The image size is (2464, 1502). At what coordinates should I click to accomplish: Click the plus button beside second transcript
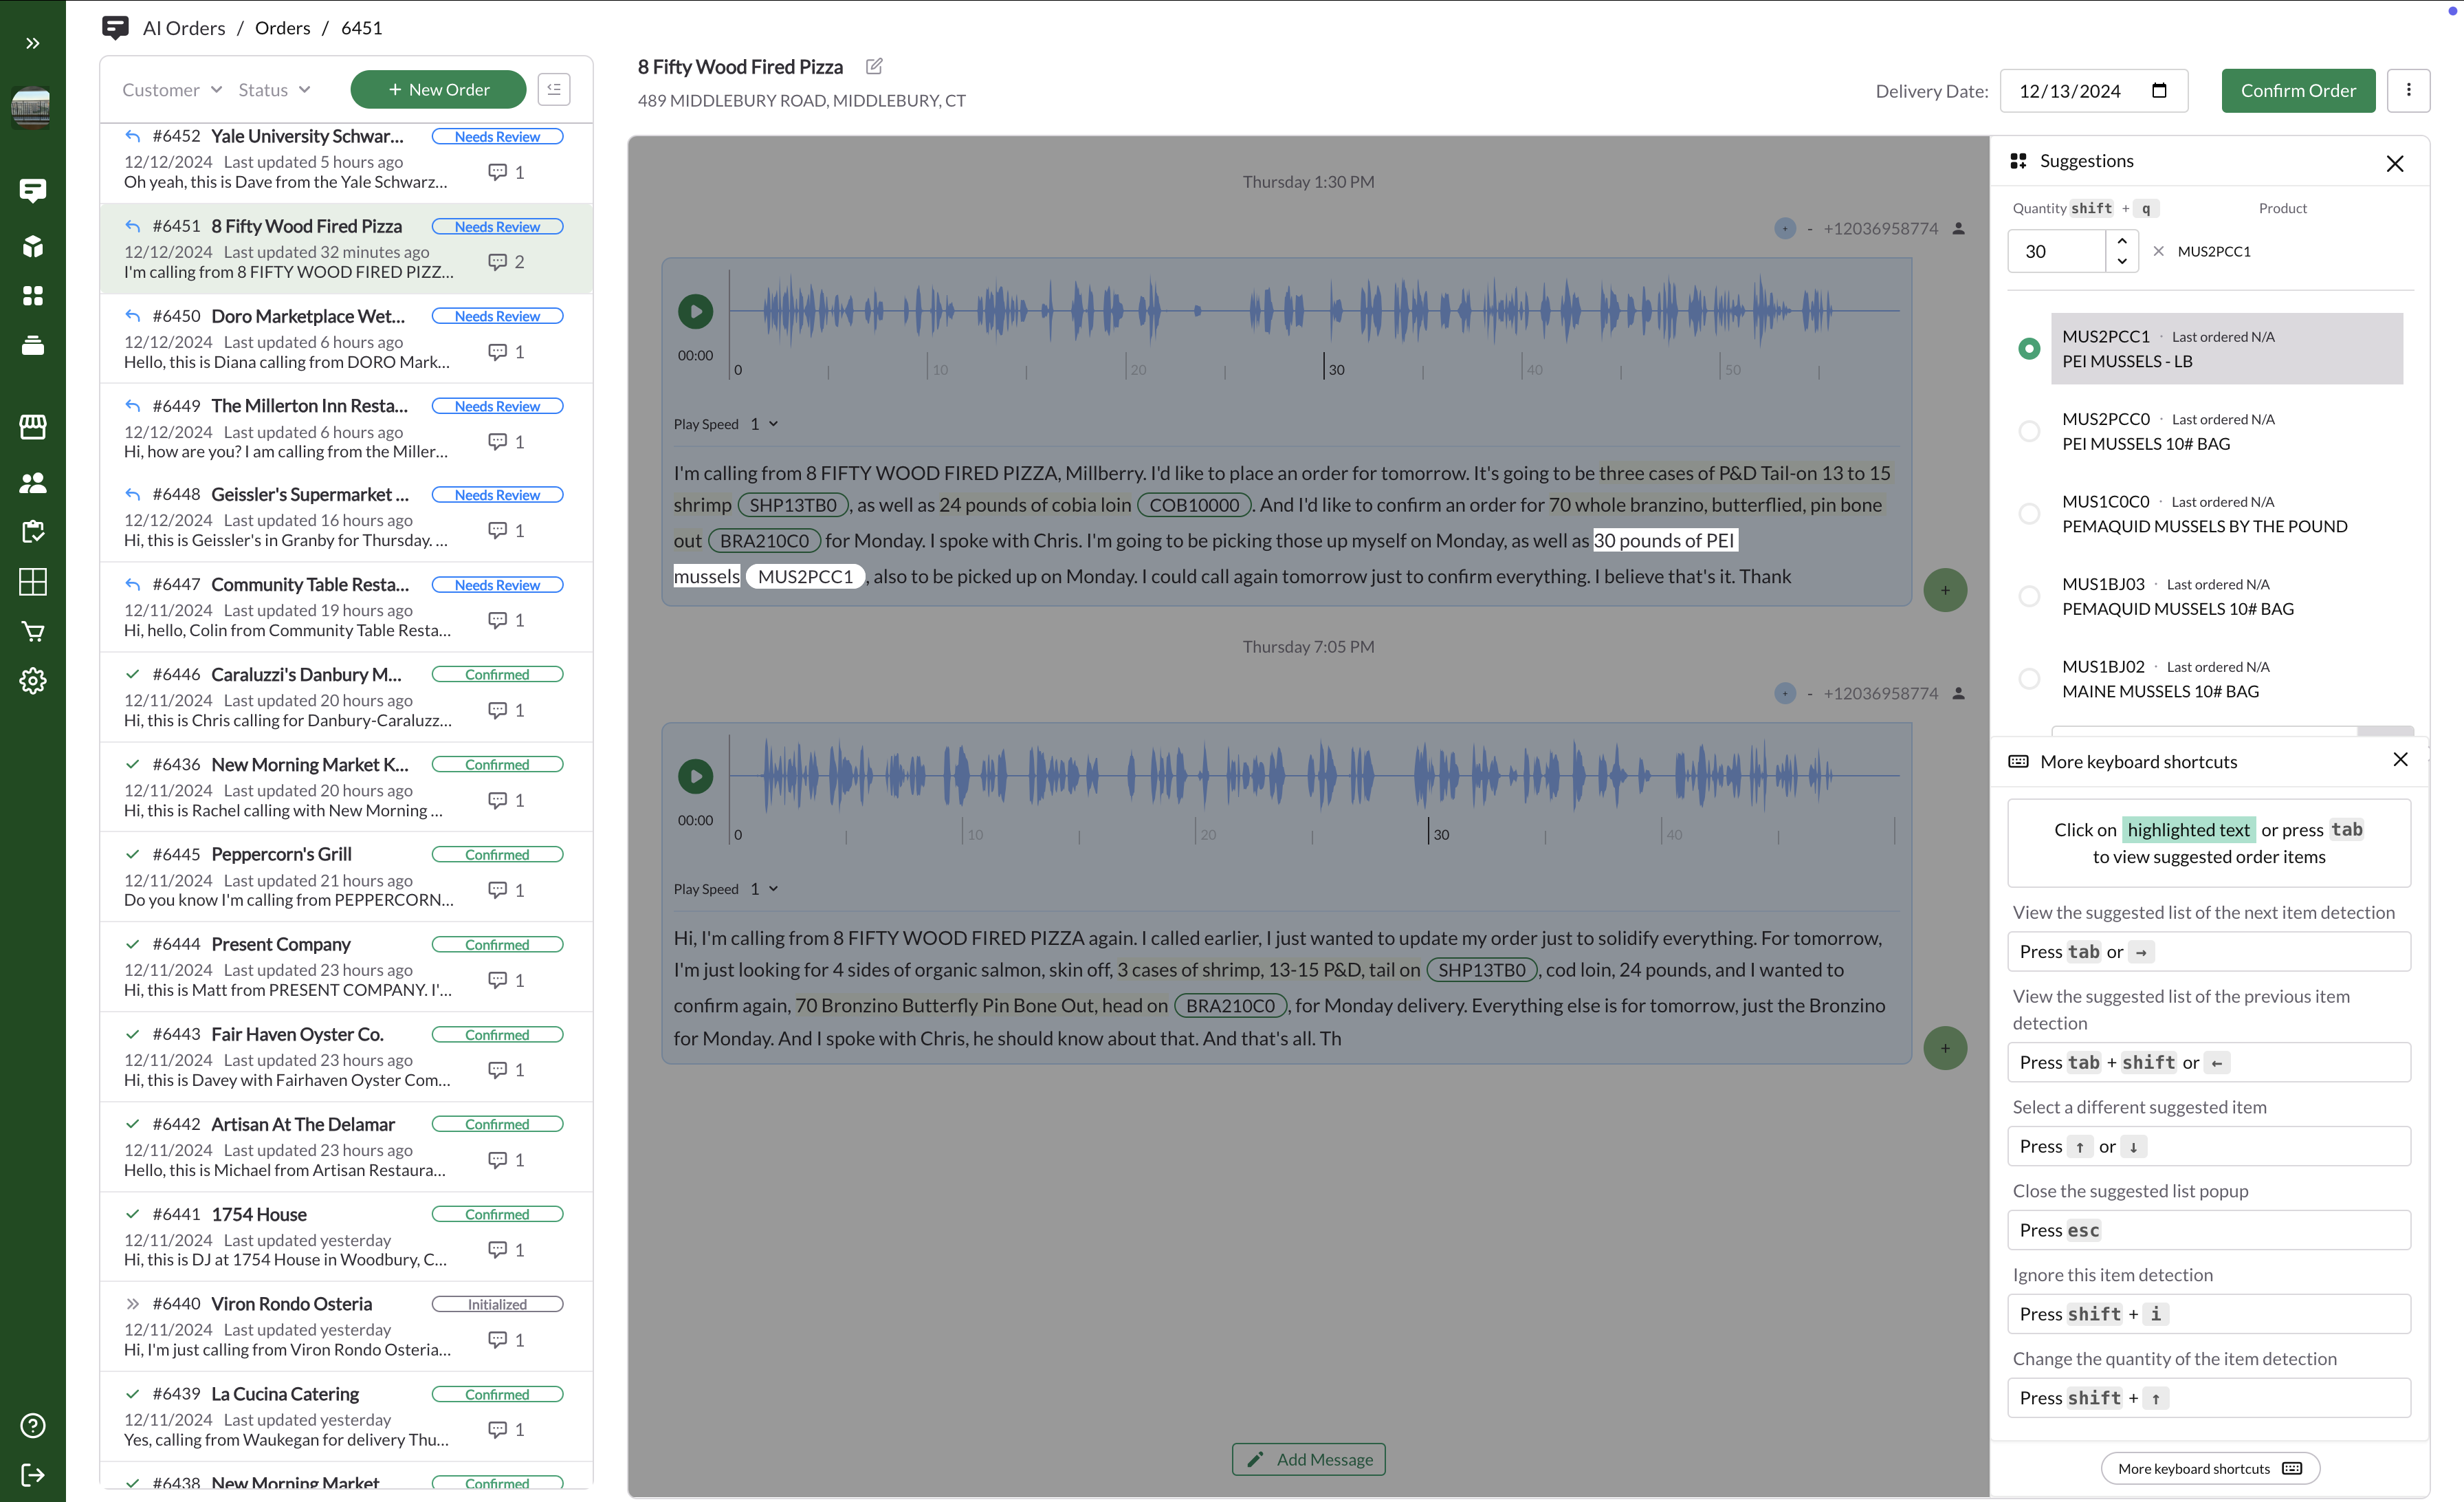tap(1945, 1048)
